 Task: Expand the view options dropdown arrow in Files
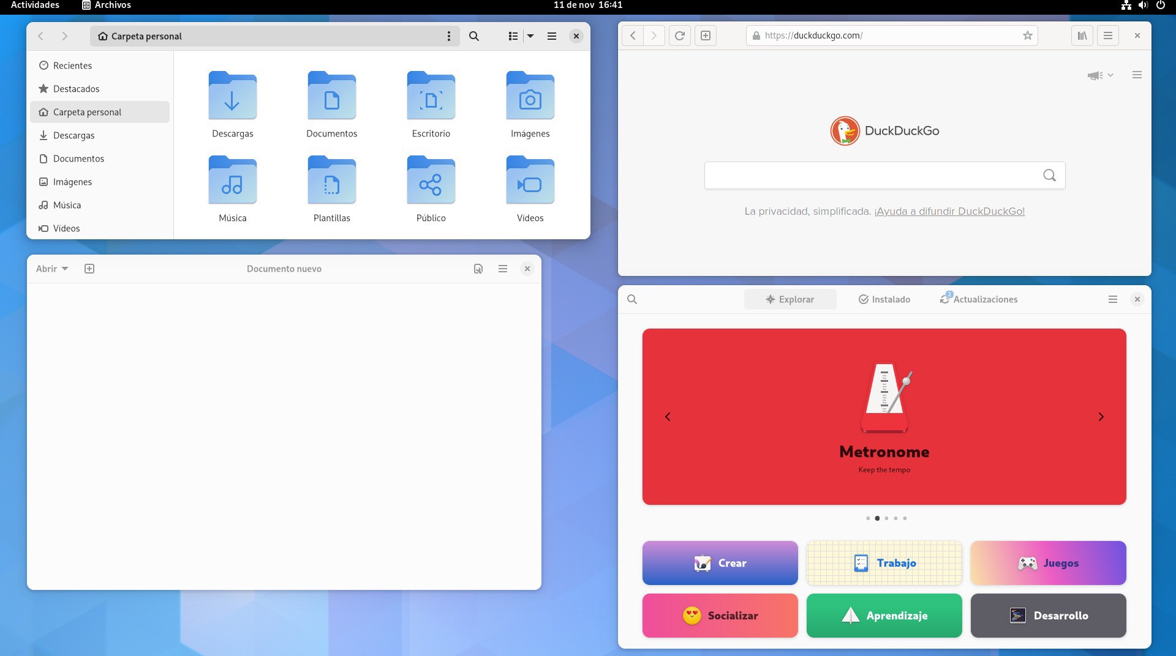coord(530,36)
